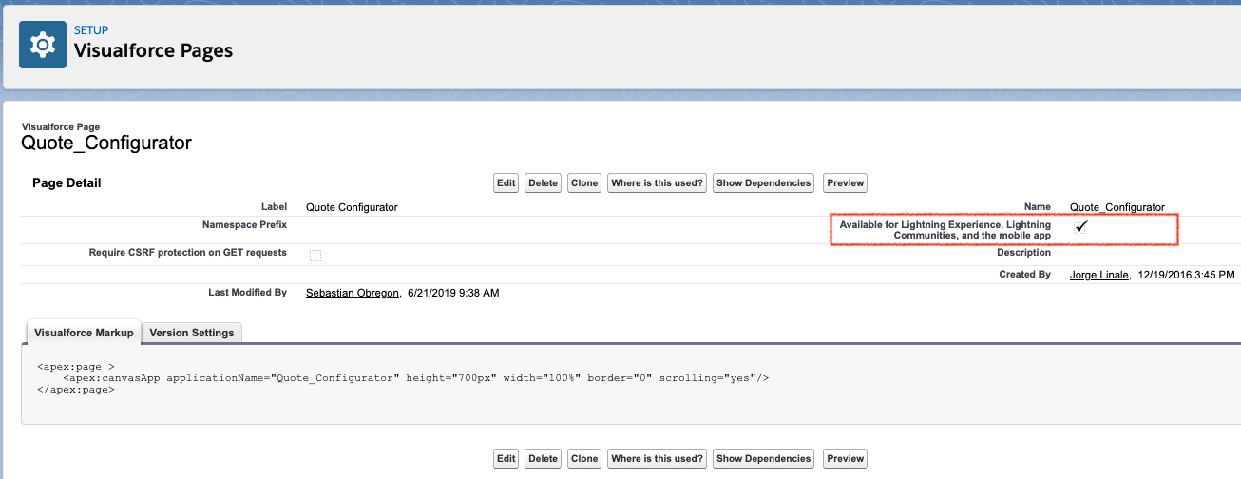Click top Show Dependencies button
This screenshot has width=1241, height=479.
click(x=764, y=182)
